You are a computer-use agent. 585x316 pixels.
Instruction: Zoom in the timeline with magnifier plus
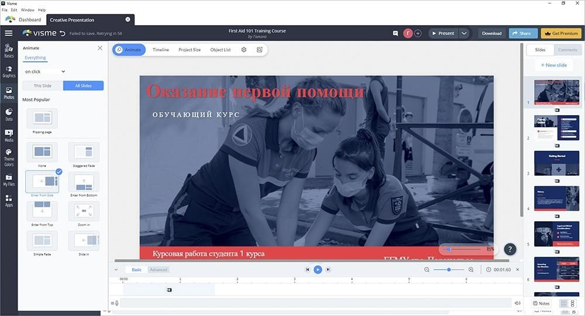[x=471, y=269]
